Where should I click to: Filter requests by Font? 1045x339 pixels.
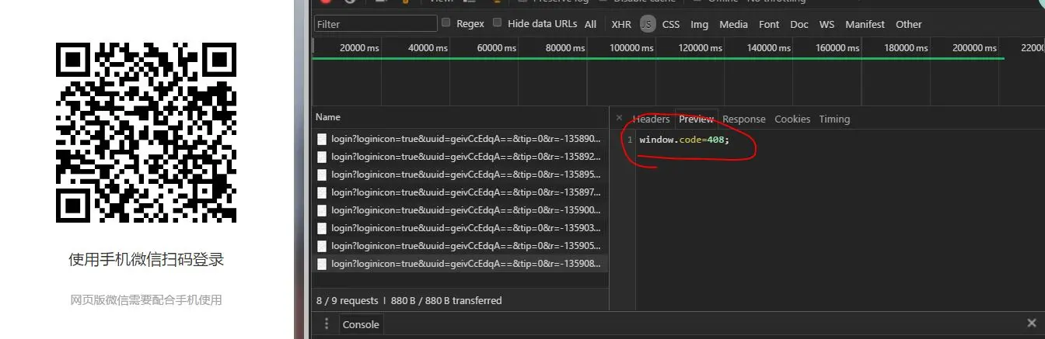click(769, 24)
